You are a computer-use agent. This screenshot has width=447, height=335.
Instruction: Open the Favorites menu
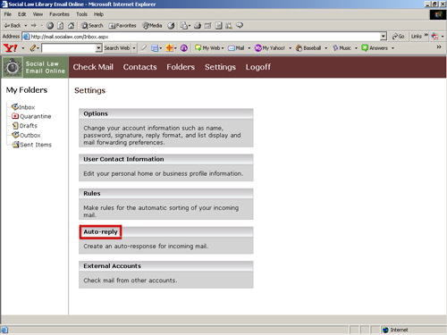coord(59,14)
